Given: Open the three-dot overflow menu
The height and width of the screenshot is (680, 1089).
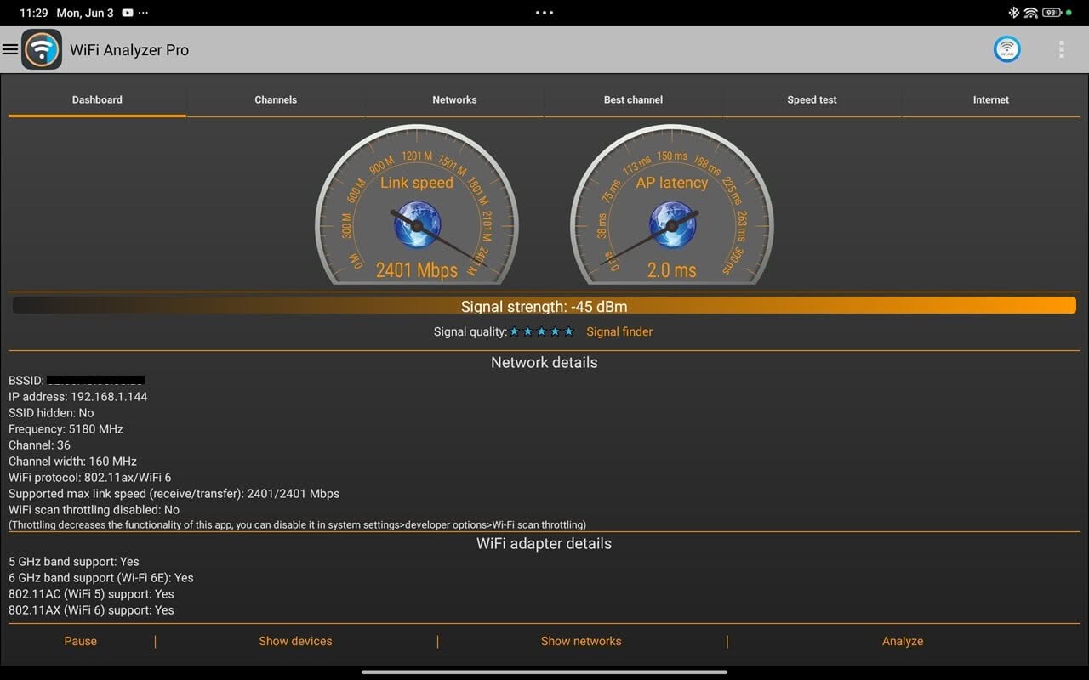Looking at the screenshot, I should coord(1061,49).
